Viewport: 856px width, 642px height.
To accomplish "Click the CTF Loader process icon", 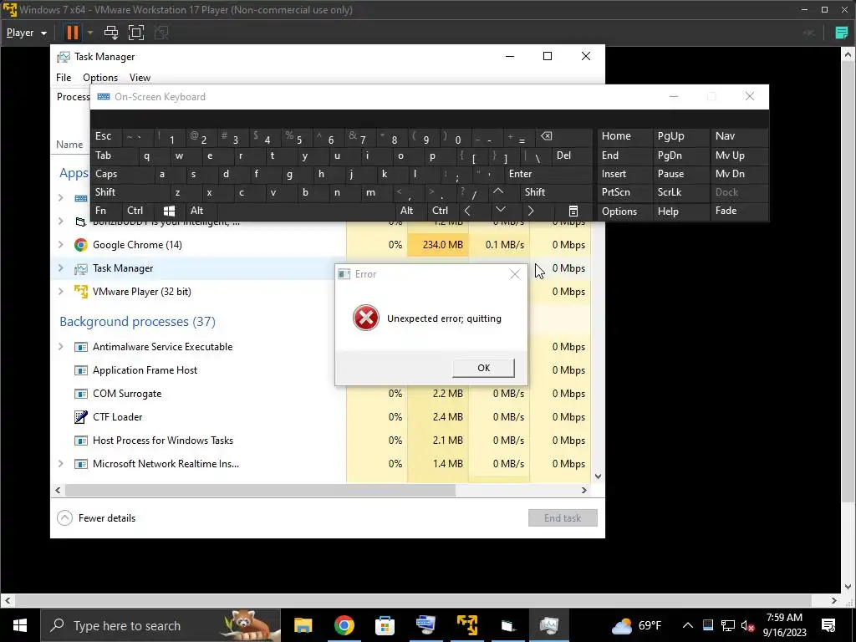I will click(81, 417).
